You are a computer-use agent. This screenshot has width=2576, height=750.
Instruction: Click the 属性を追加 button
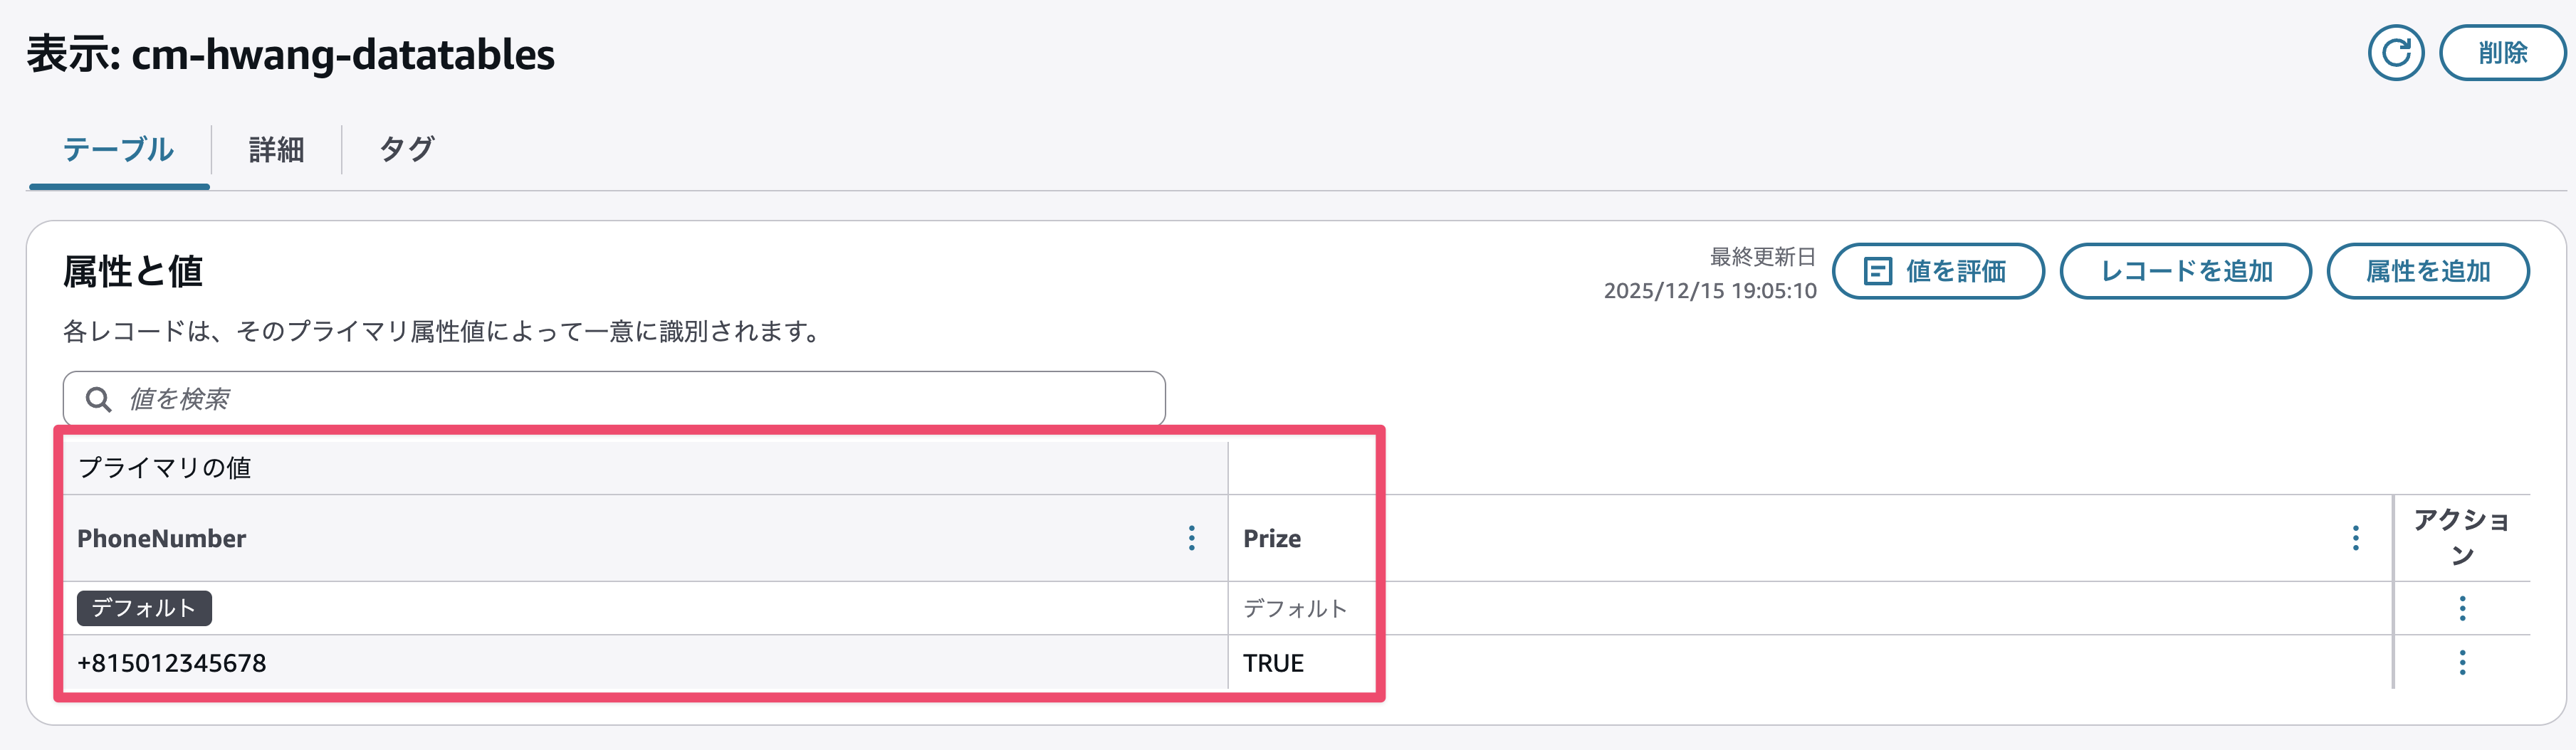2427,271
